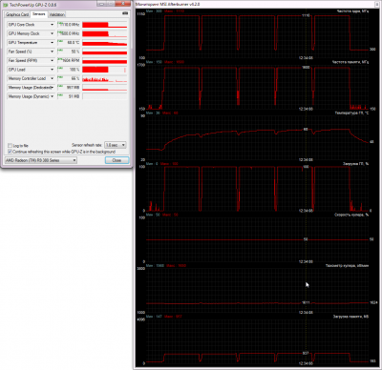Expand the GPU Memory Clock dropdown
This screenshot has width=382, height=370.
pos(53,33)
